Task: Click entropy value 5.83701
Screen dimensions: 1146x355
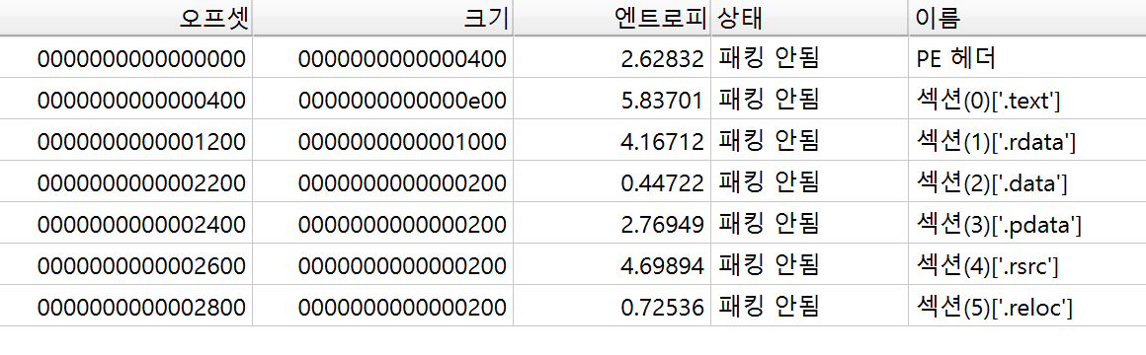Action: pos(662,101)
